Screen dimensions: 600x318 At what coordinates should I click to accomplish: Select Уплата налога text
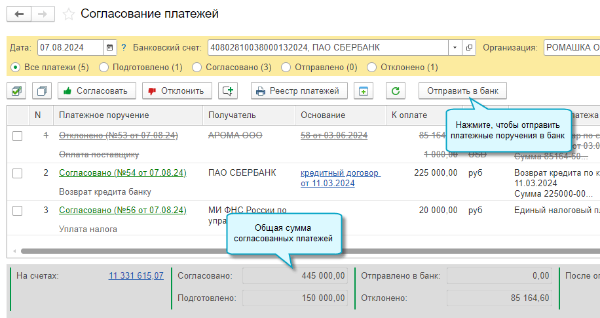[x=88, y=229]
